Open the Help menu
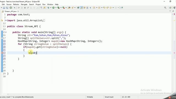 coord(57,4)
